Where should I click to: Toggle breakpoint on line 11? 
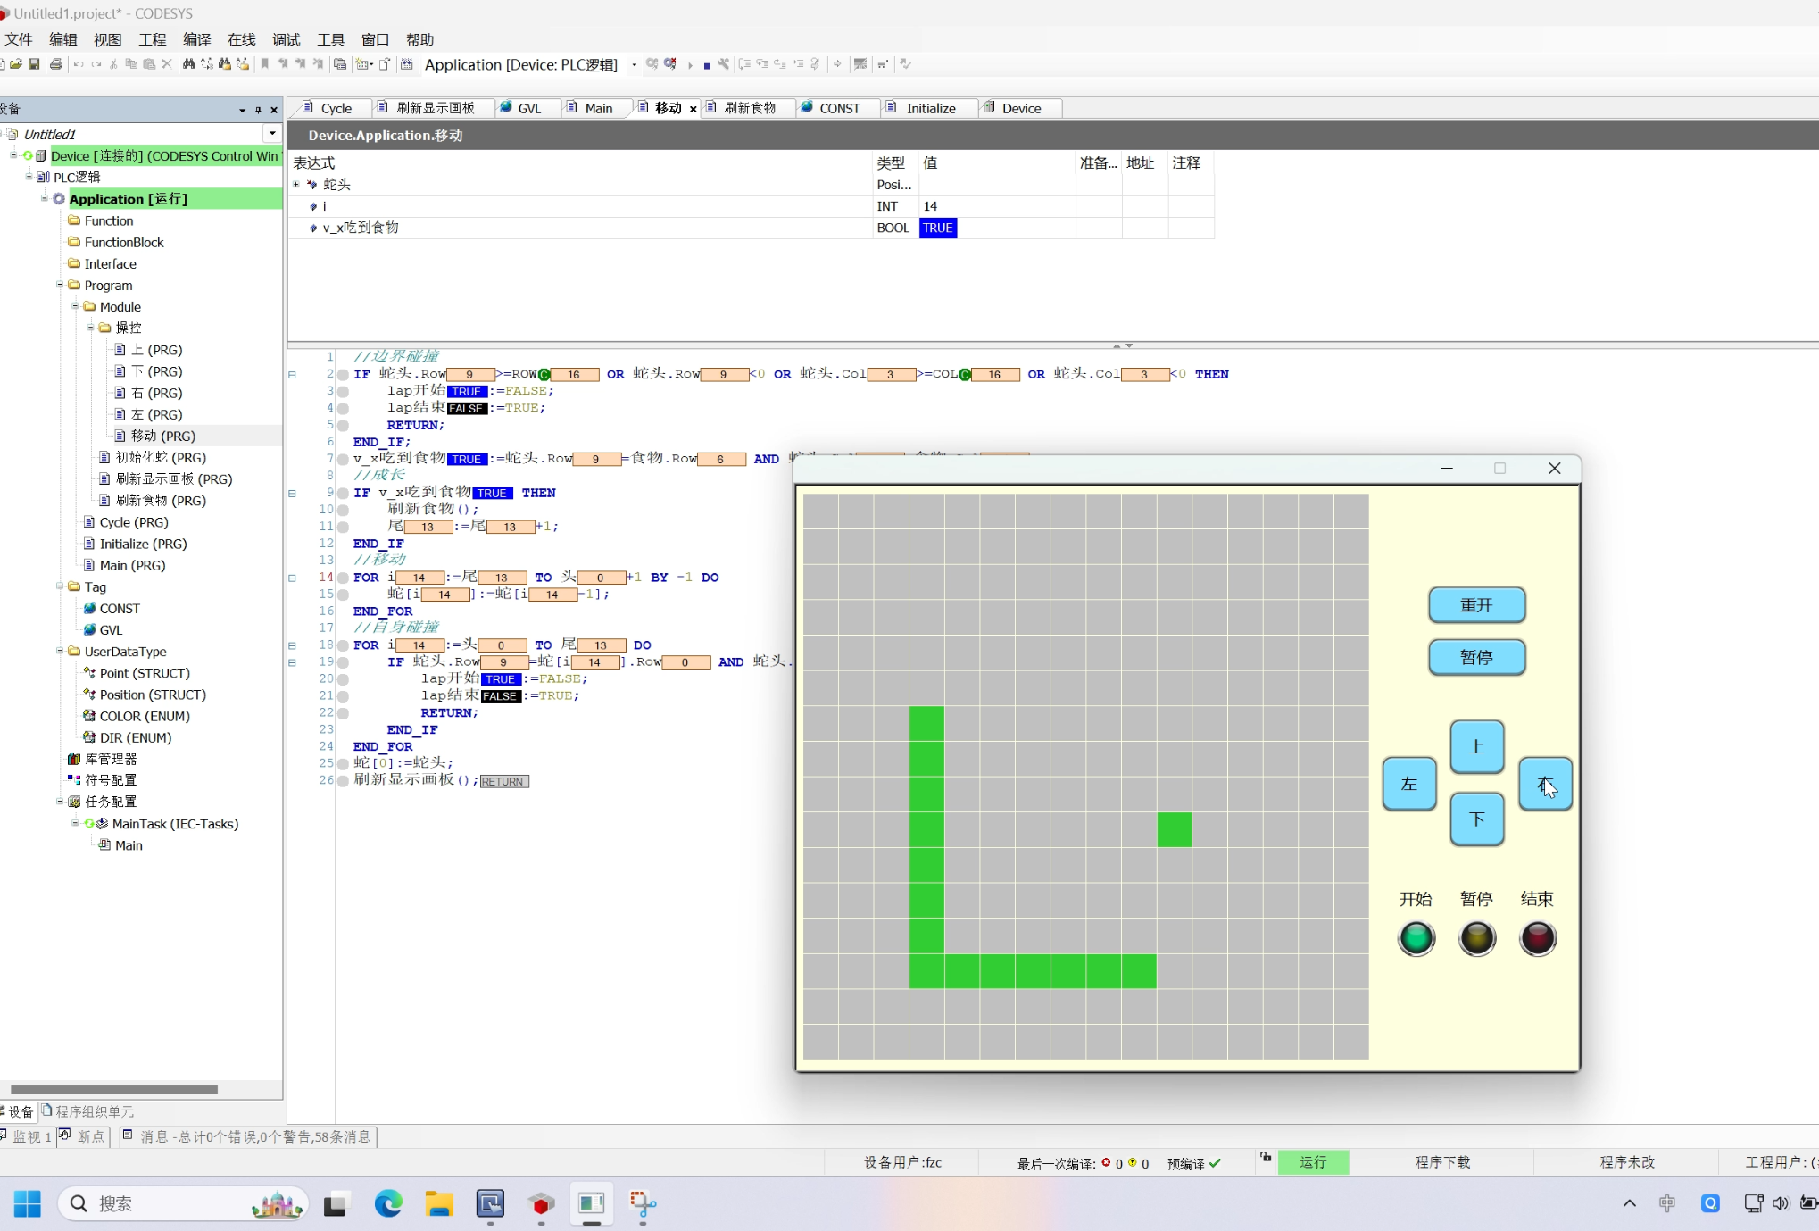[x=343, y=527]
